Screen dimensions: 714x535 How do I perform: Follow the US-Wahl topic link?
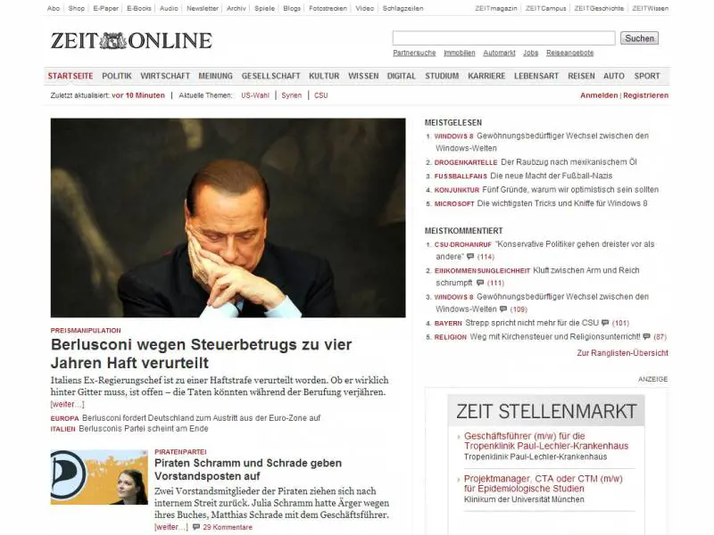point(255,95)
